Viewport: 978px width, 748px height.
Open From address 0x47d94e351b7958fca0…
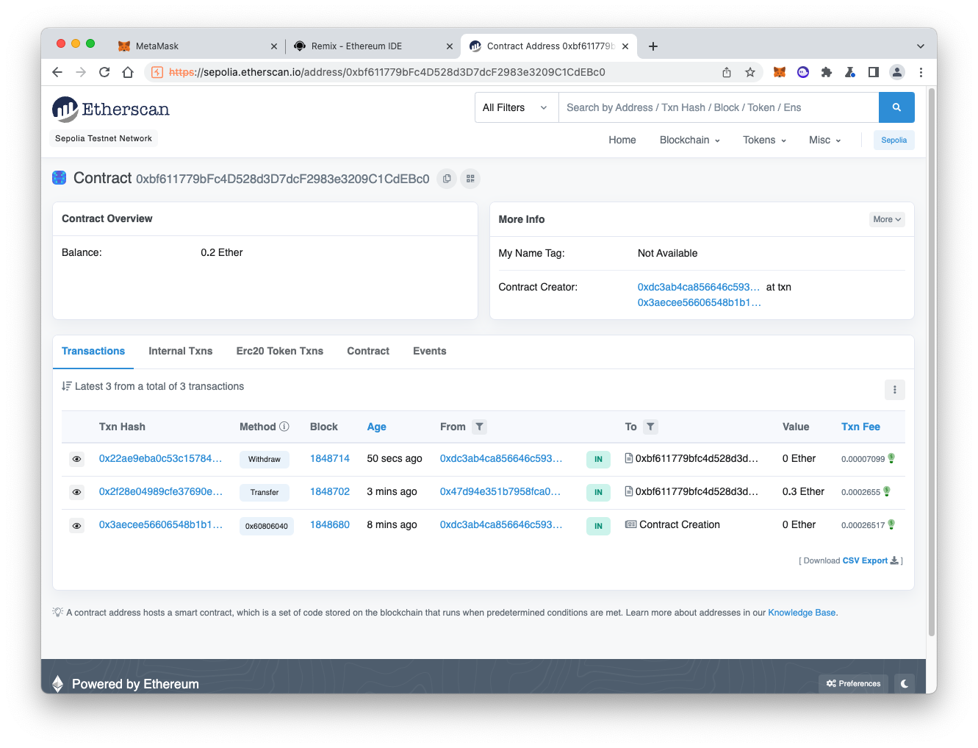[500, 491]
